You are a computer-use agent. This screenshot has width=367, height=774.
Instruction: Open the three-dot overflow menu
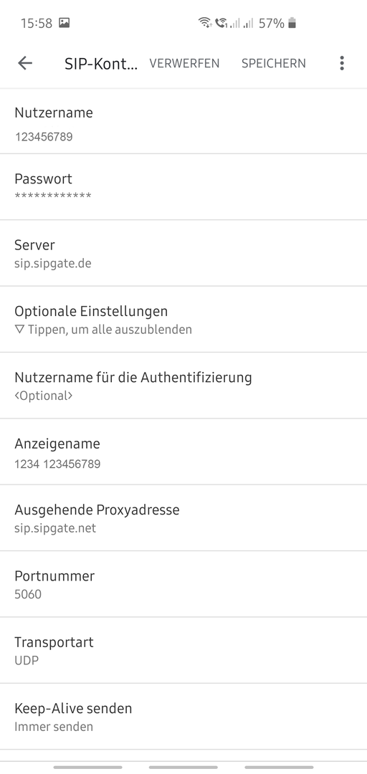click(342, 63)
